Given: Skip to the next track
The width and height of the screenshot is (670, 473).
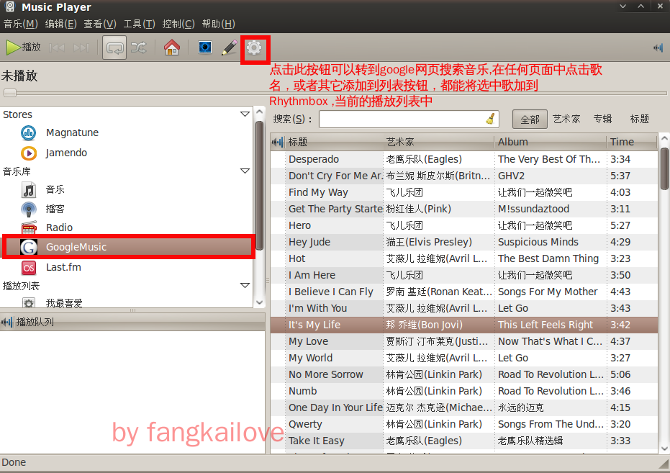Looking at the screenshot, I should point(81,48).
